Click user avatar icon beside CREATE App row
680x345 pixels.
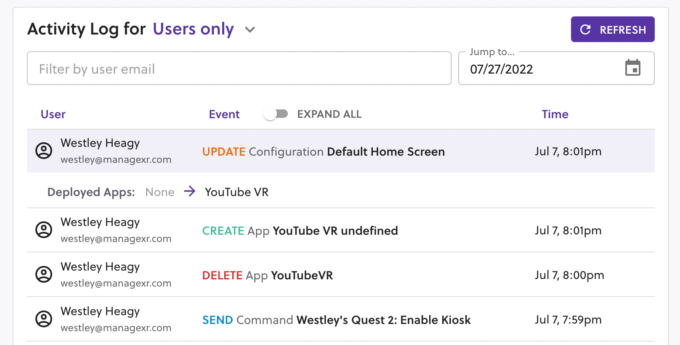point(44,230)
